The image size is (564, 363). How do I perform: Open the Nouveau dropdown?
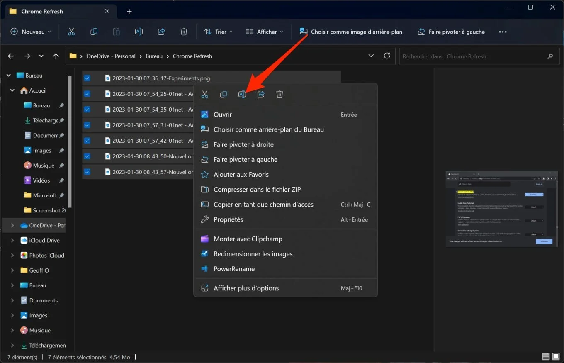point(31,32)
